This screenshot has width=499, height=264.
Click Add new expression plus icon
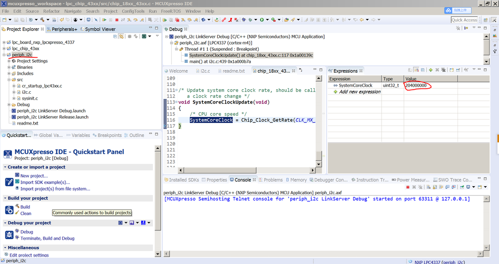pos(336,92)
